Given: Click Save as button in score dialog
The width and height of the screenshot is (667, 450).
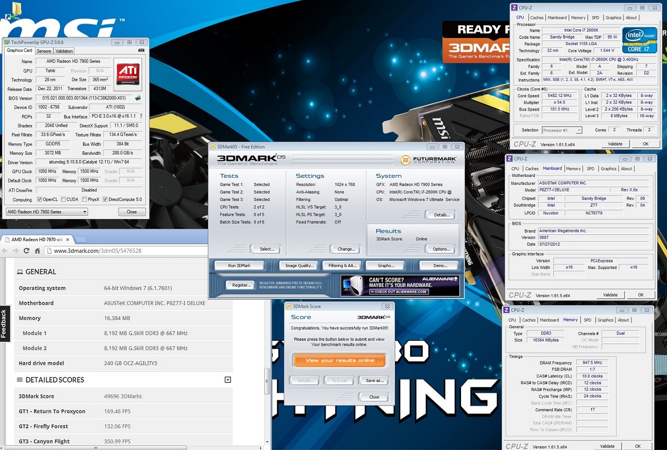Looking at the screenshot, I should pos(374,381).
